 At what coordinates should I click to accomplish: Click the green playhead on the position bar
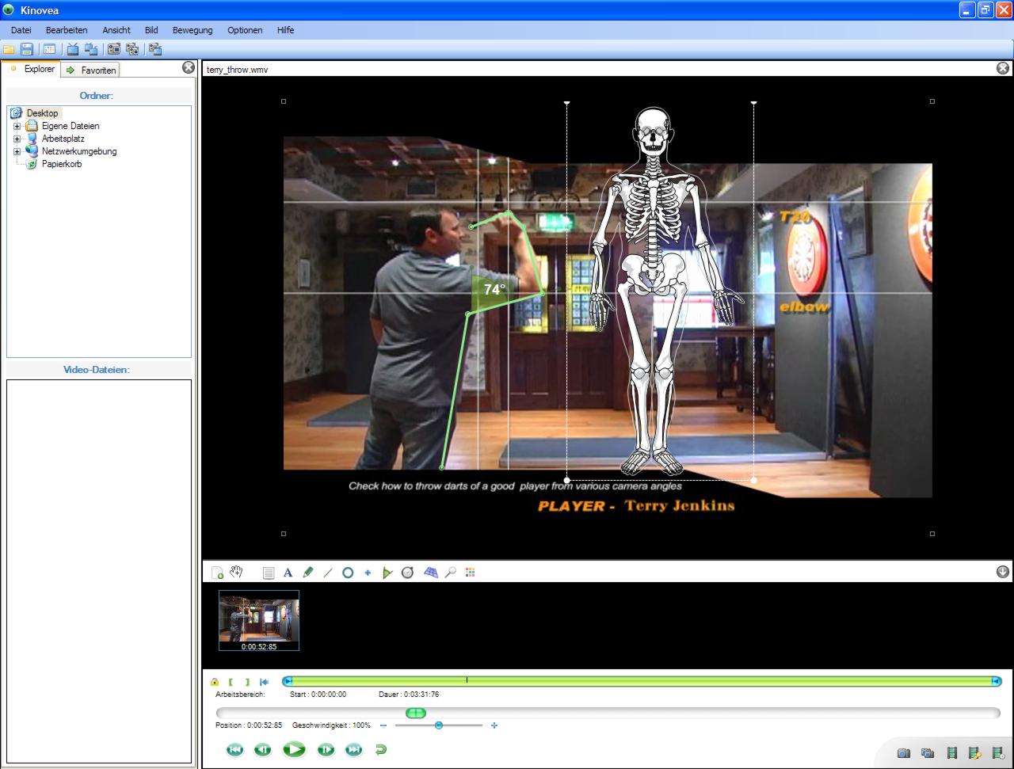pyautogui.click(x=416, y=714)
